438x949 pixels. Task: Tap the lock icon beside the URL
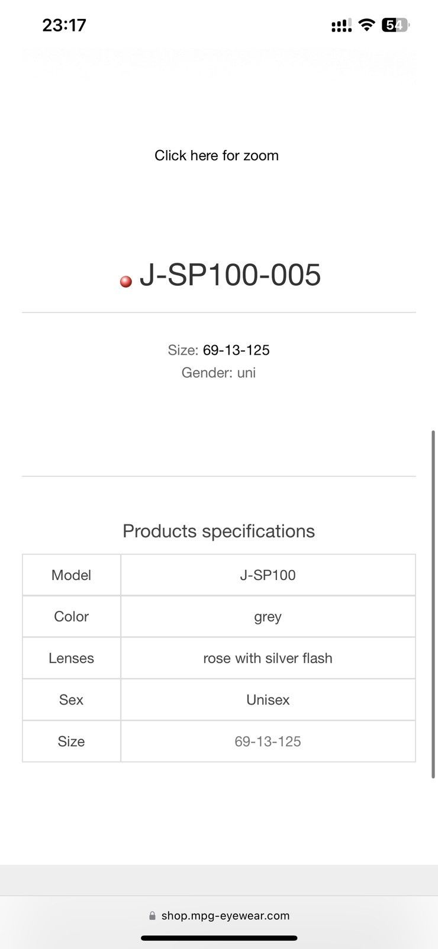[x=153, y=916]
